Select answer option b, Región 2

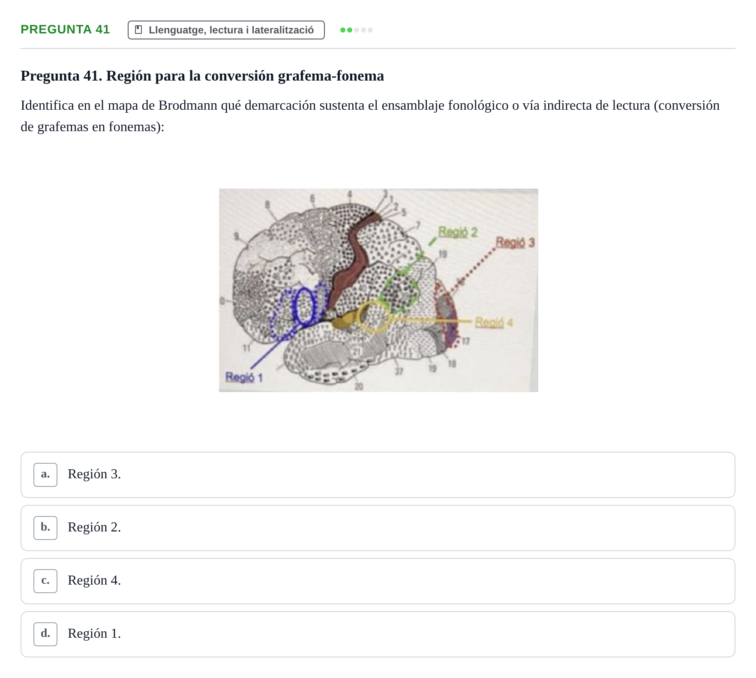(378, 528)
